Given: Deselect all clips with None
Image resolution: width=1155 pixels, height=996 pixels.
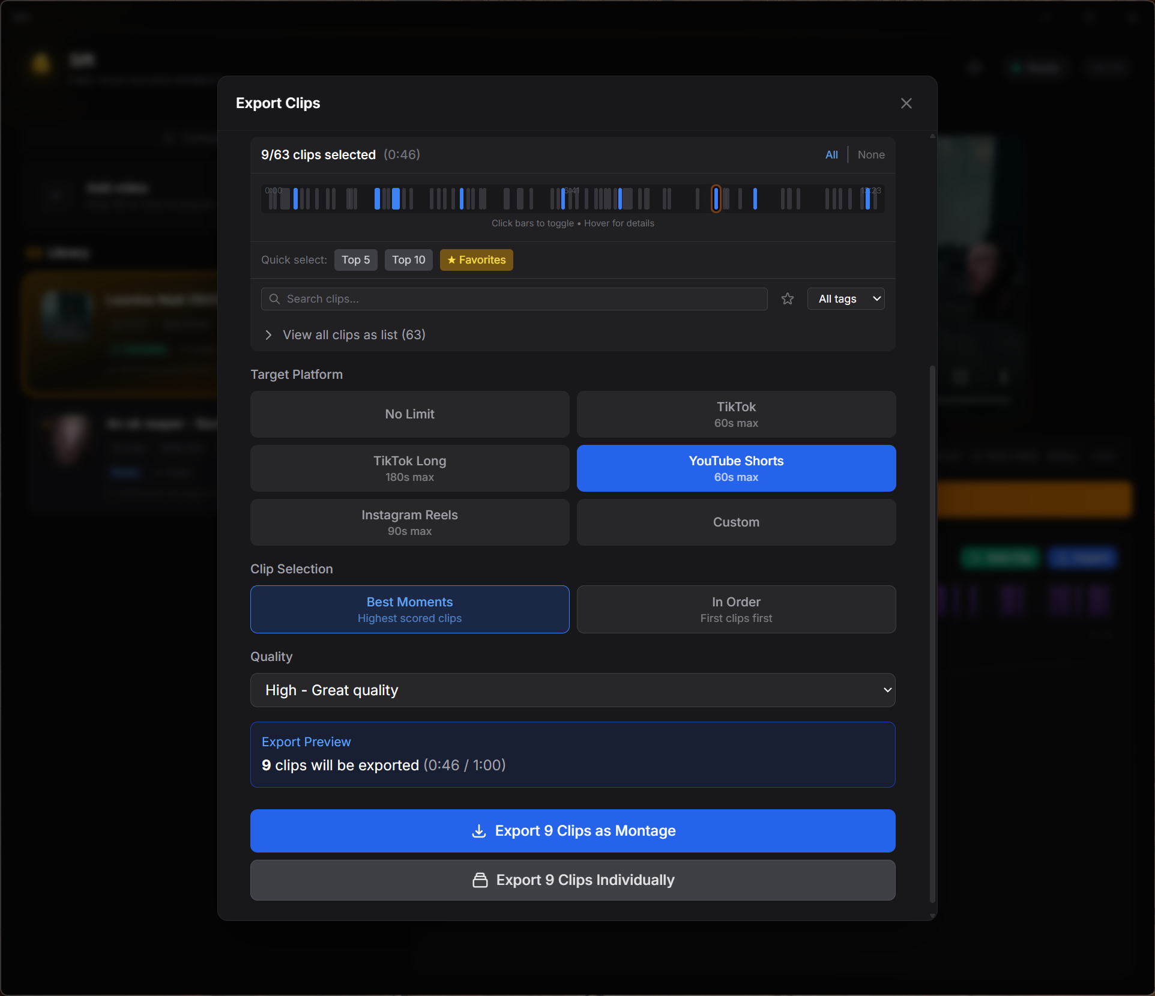Looking at the screenshot, I should click(x=870, y=154).
